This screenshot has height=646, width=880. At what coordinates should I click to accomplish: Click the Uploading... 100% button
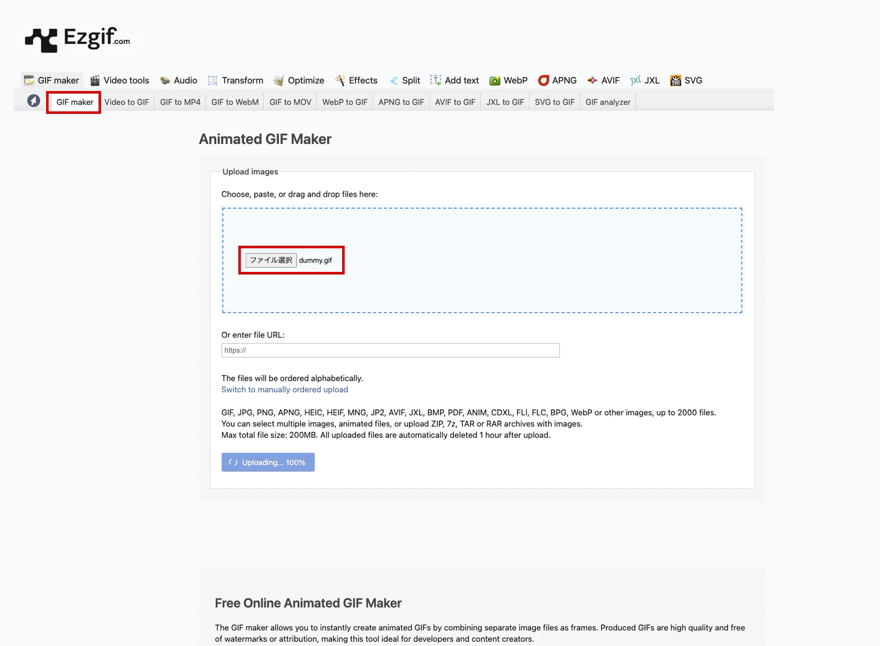click(268, 462)
